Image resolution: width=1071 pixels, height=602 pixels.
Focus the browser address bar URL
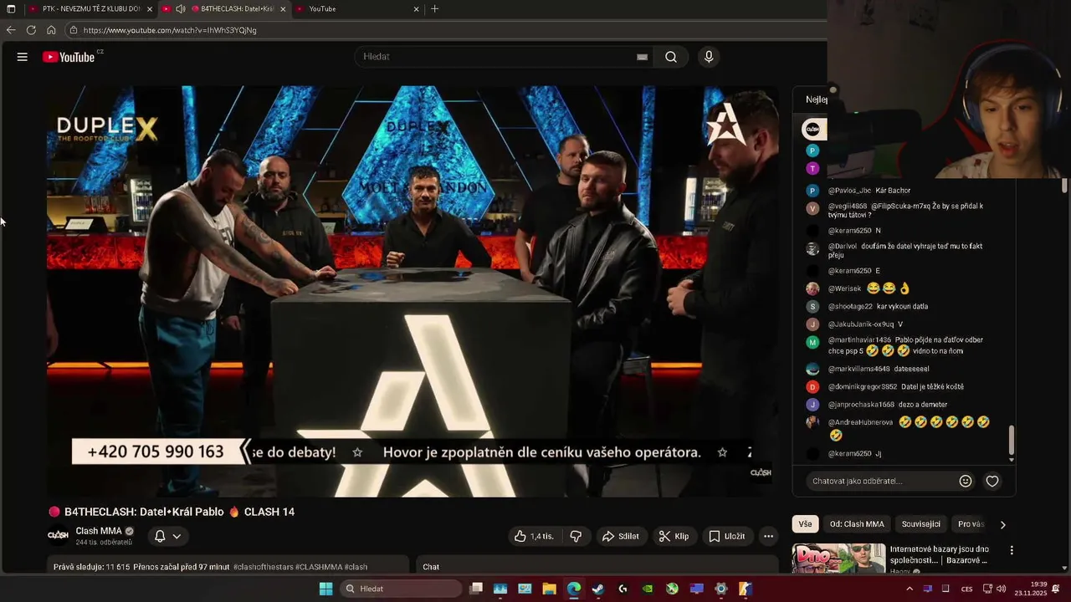(170, 30)
